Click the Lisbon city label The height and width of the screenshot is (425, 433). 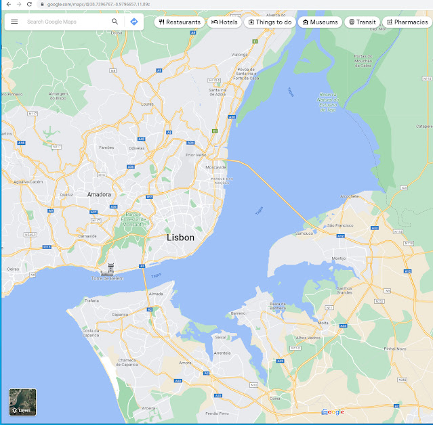pos(180,238)
